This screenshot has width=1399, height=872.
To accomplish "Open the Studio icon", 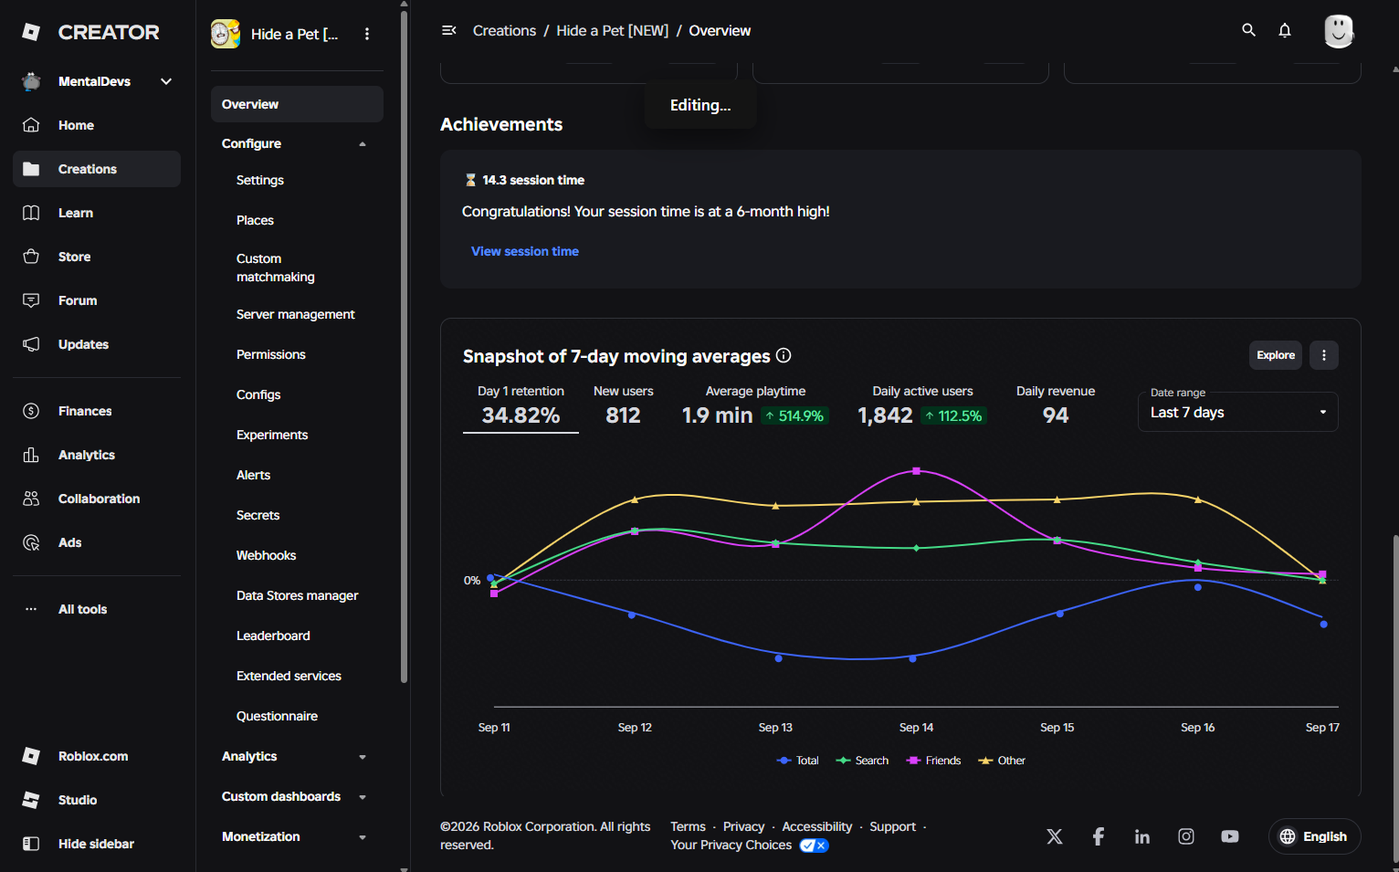I will click(31, 800).
